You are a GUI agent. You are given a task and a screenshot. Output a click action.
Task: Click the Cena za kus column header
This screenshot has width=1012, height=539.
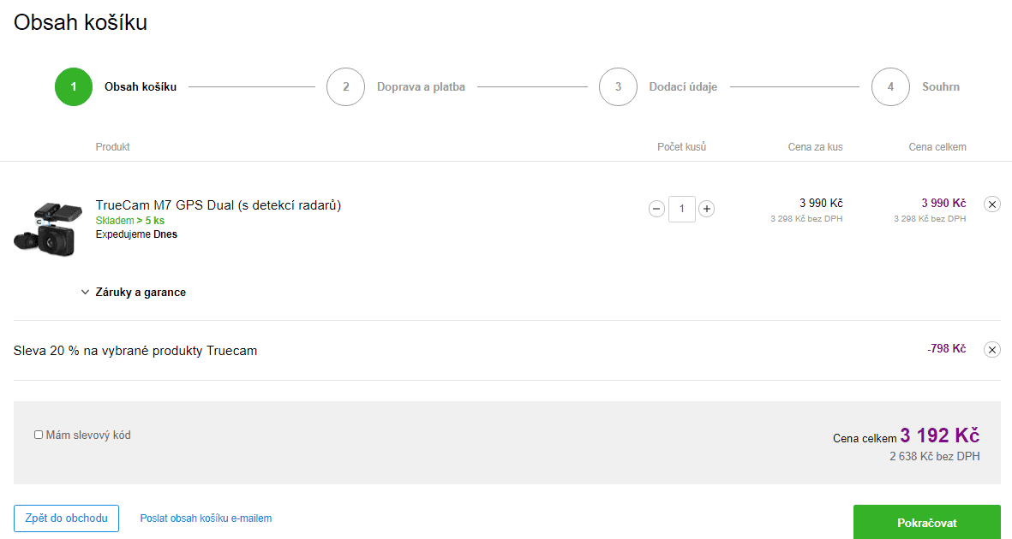tap(815, 147)
